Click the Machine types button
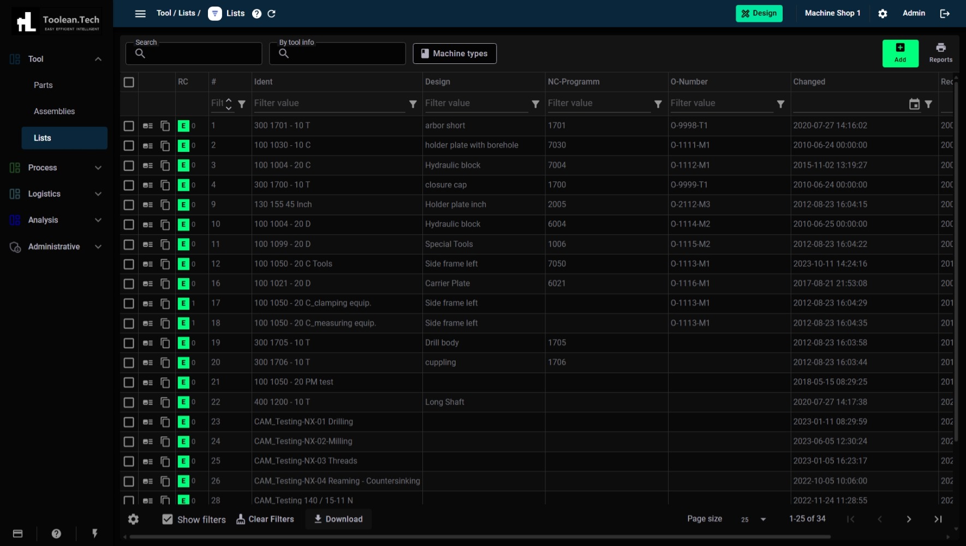Screen dimensions: 966x546 [454, 54]
